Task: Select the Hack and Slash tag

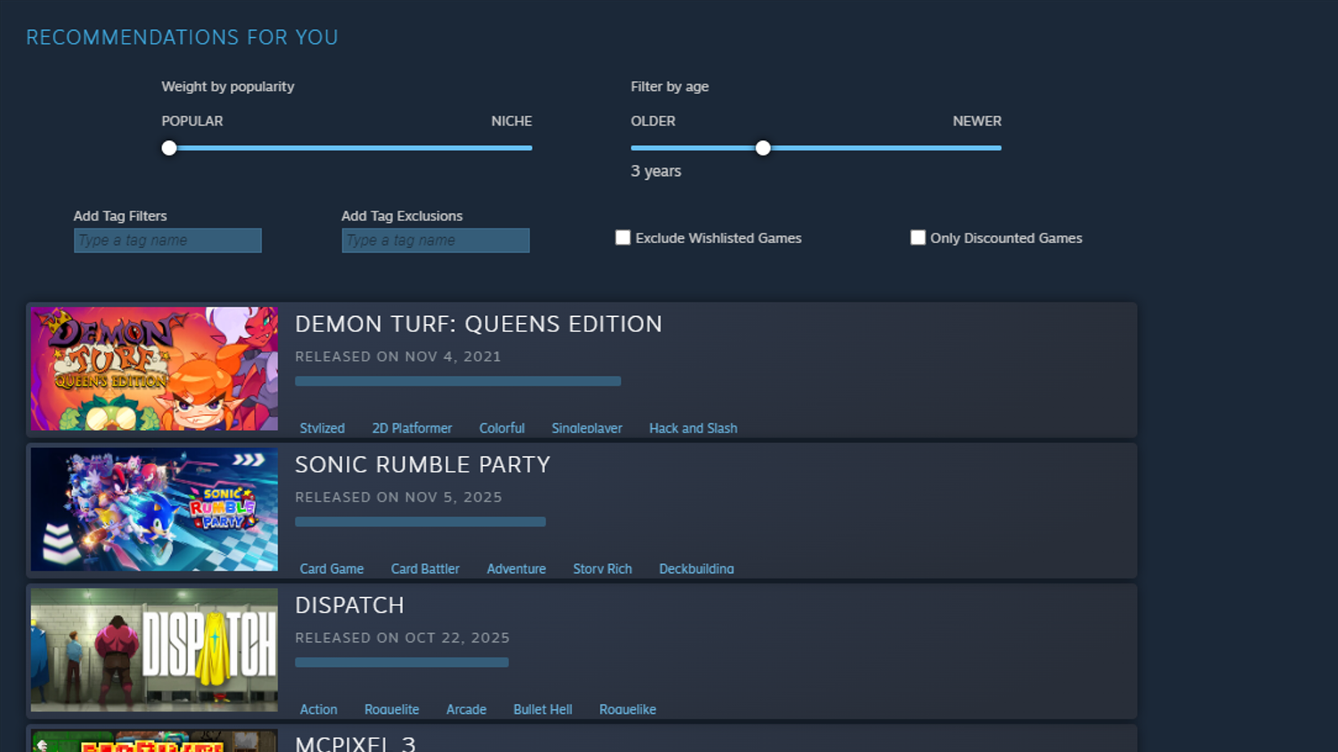Action: coord(693,428)
